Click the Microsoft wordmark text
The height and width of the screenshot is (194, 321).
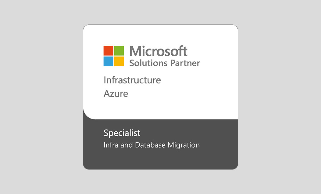pos(158,51)
